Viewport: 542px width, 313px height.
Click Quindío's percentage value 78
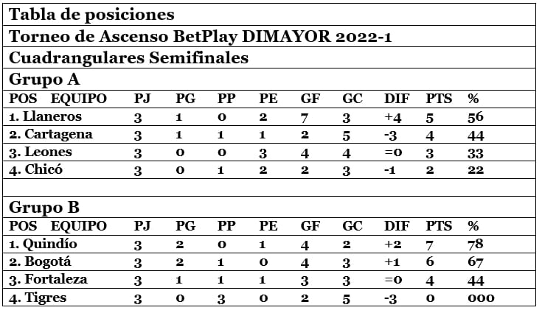(x=476, y=245)
